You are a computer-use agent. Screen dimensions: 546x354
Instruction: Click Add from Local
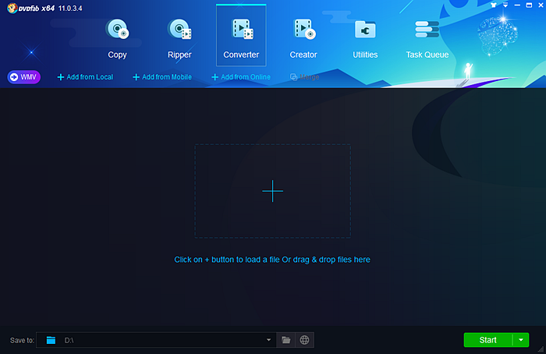[x=86, y=77]
